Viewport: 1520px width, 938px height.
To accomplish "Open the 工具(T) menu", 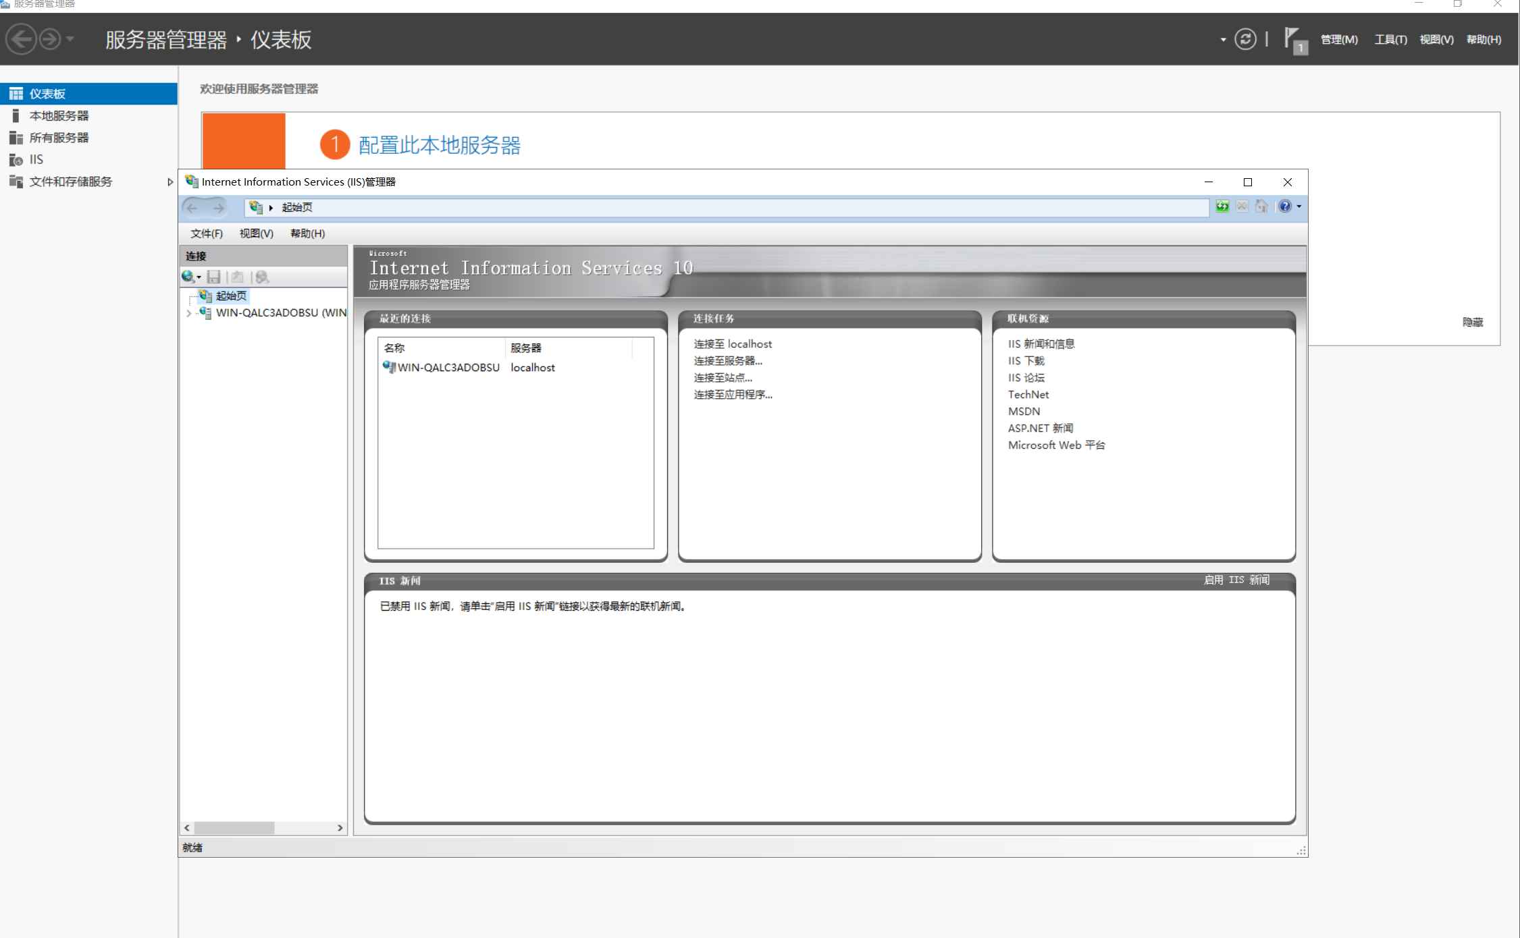I will (1390, 40).
